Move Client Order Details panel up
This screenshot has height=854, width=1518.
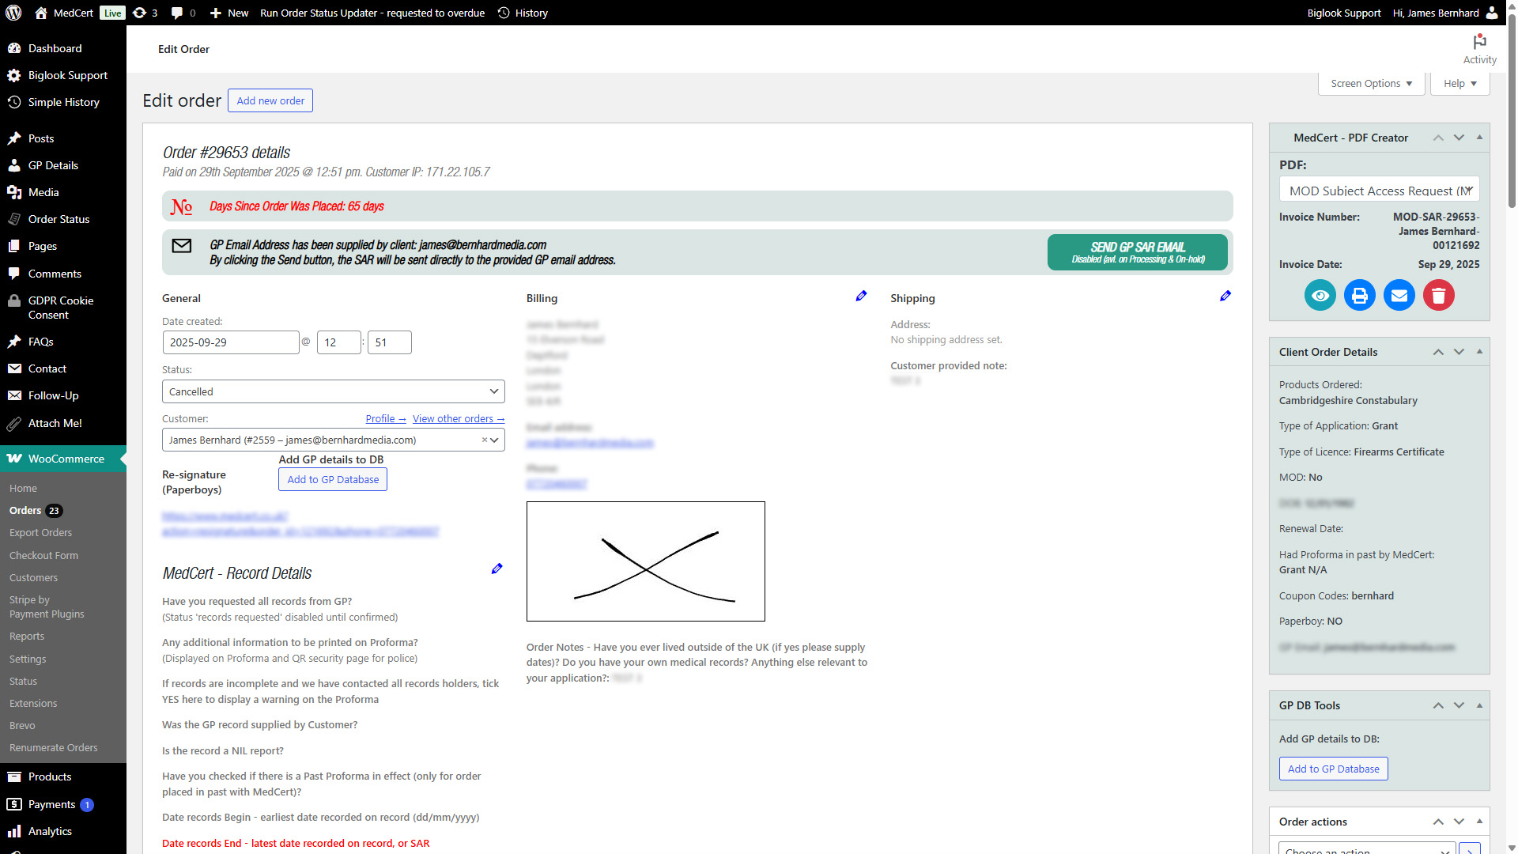pos(1438,352)
